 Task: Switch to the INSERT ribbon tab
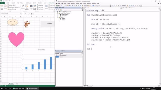(x=13, y=3)
